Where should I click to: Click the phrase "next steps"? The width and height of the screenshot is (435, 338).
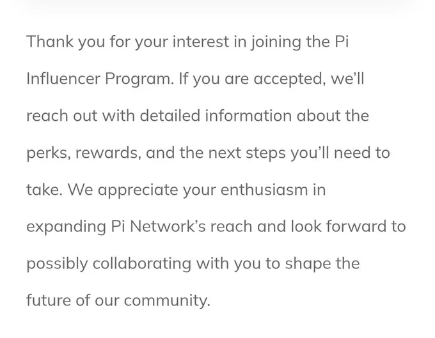[247, 154]
